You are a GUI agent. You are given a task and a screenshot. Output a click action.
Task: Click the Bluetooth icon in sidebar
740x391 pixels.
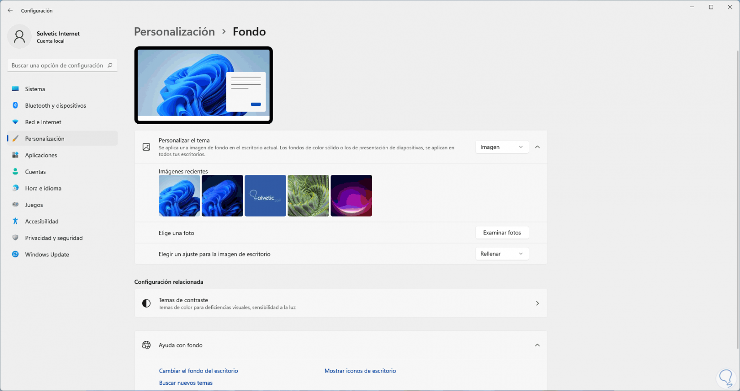pyautogui.click(x=15, y=105)
